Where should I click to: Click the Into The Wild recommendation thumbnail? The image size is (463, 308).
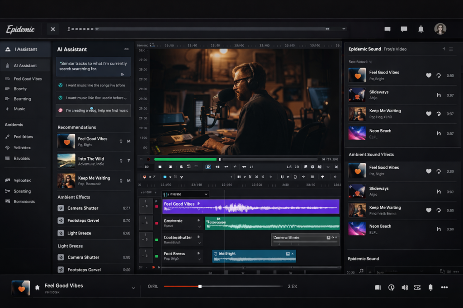tap(66, 160)
